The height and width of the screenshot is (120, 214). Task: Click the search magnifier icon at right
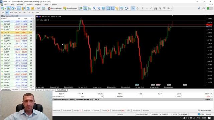coord(199,8)
